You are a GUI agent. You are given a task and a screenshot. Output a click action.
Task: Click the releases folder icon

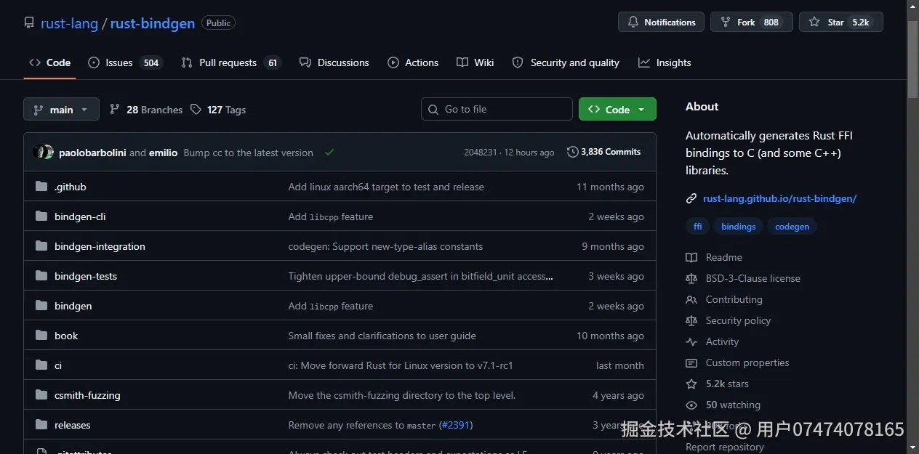pyautogui.click(x=41, y=425)
